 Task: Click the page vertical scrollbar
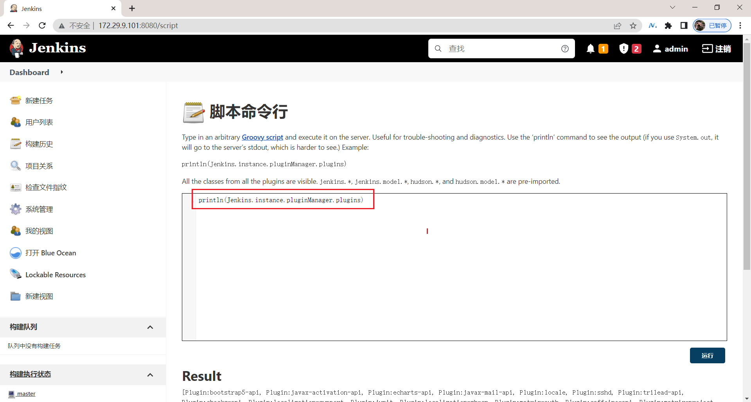coord(747,156)
